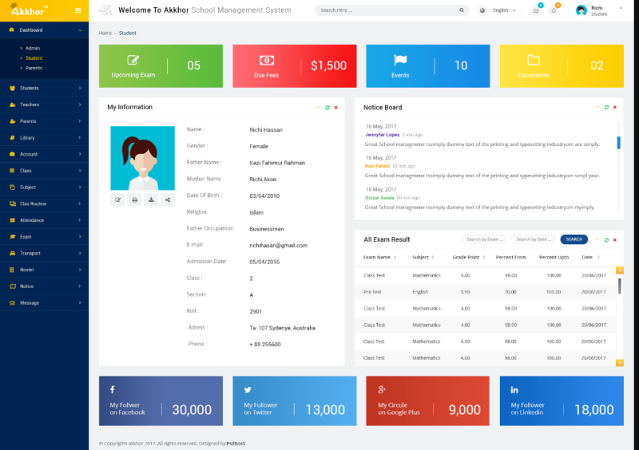Collapse the My Information panel
This screenshot has width=639, height=450.
coord(318,107)
